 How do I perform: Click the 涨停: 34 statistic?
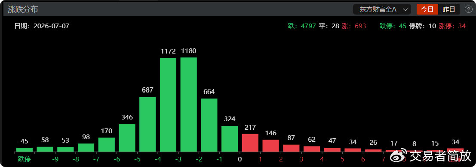tap(452, 26)
